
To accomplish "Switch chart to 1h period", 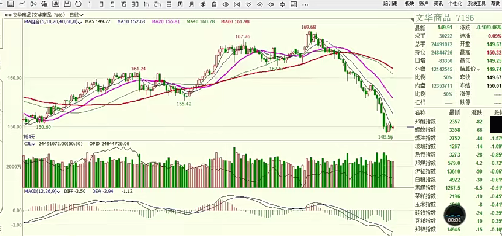I will coord(146,4).
